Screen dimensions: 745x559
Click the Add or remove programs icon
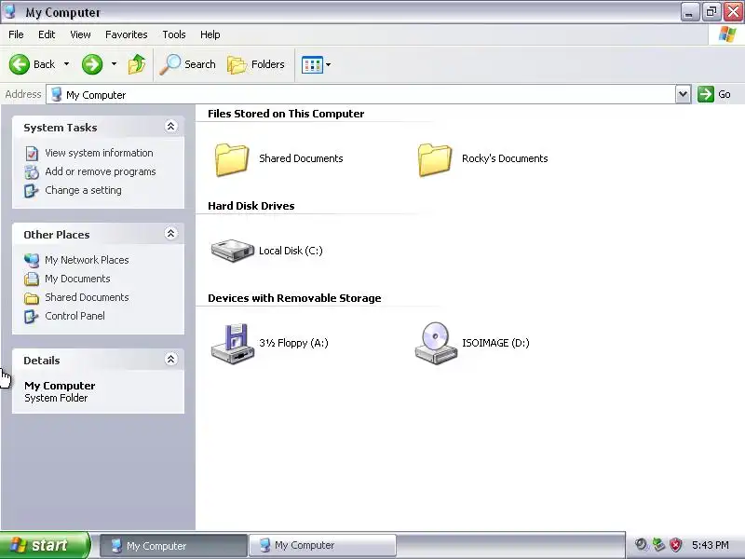click(x=32, y=172)
